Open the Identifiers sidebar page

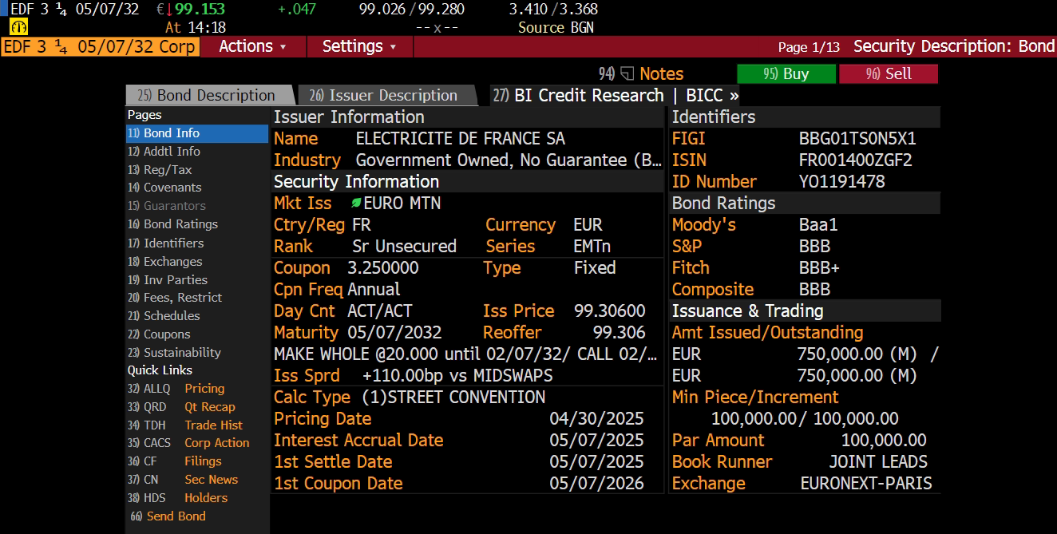click(197, 243)
